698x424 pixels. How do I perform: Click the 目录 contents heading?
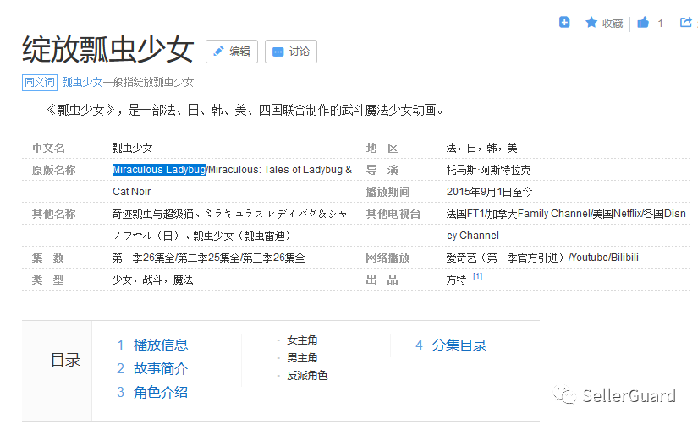tap(65, 360)
